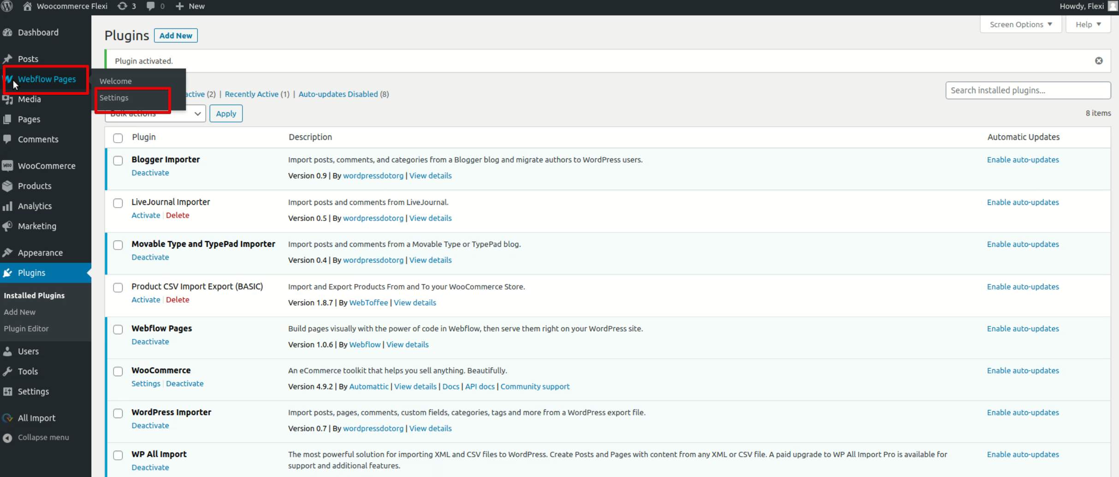
Task: Open the Welcome submenu item
Action: pyautogui.click(x=116, y=81)
